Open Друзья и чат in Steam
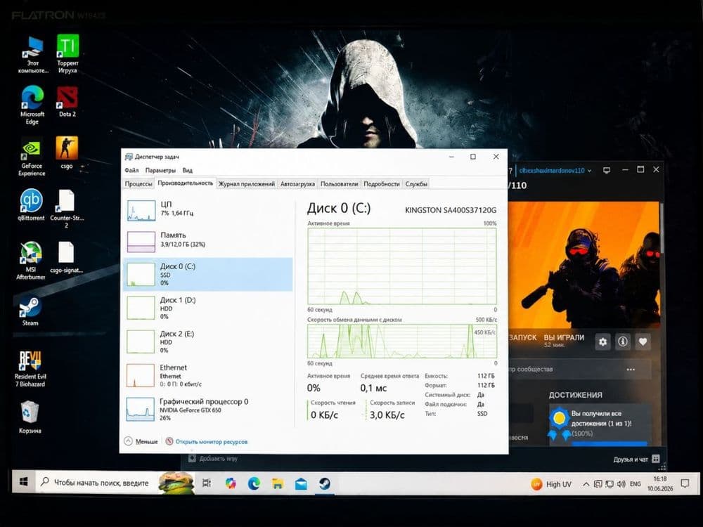The width and height of the screenshot is (703, 527). click(x=631, y=459)
